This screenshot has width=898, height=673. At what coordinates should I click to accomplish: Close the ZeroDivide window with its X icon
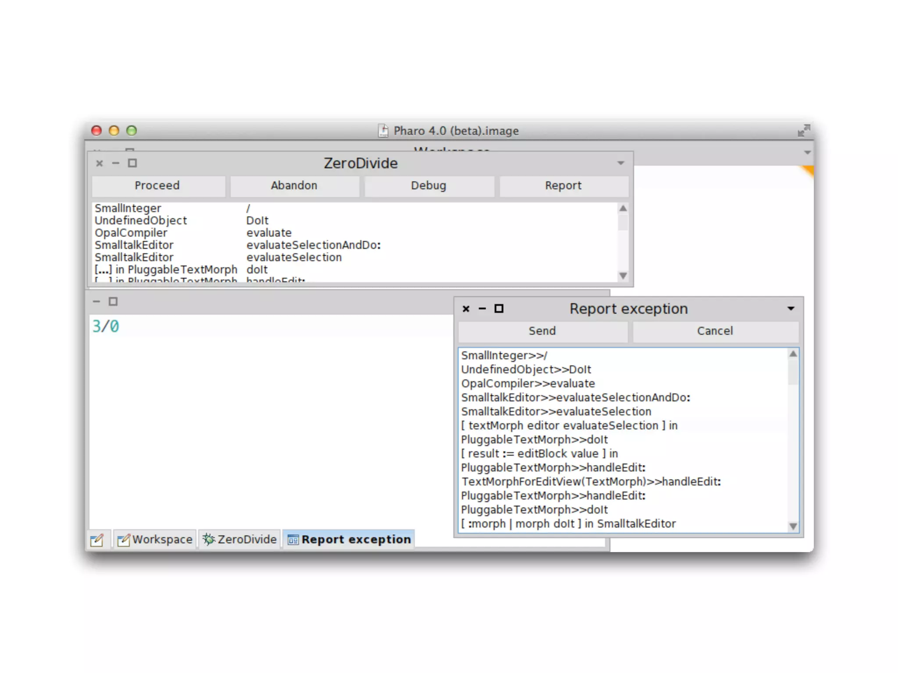(100, 163)
